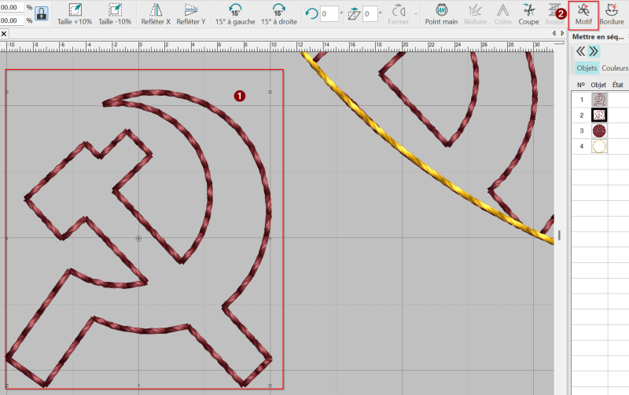Open the Fermer dropdown arrow

pos(416,14)
